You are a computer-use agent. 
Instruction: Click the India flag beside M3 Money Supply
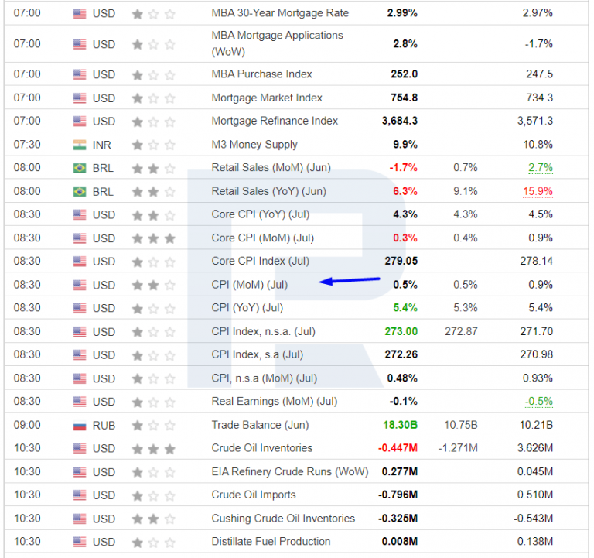[x=80, y=145]
